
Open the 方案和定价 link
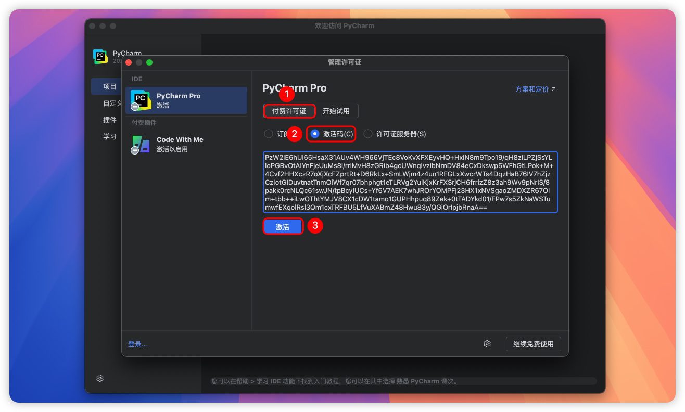click(532, 89)
